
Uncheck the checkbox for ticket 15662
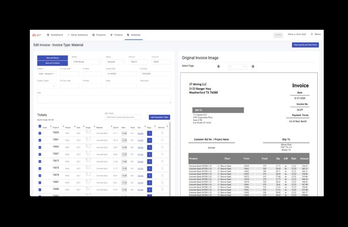40,147
